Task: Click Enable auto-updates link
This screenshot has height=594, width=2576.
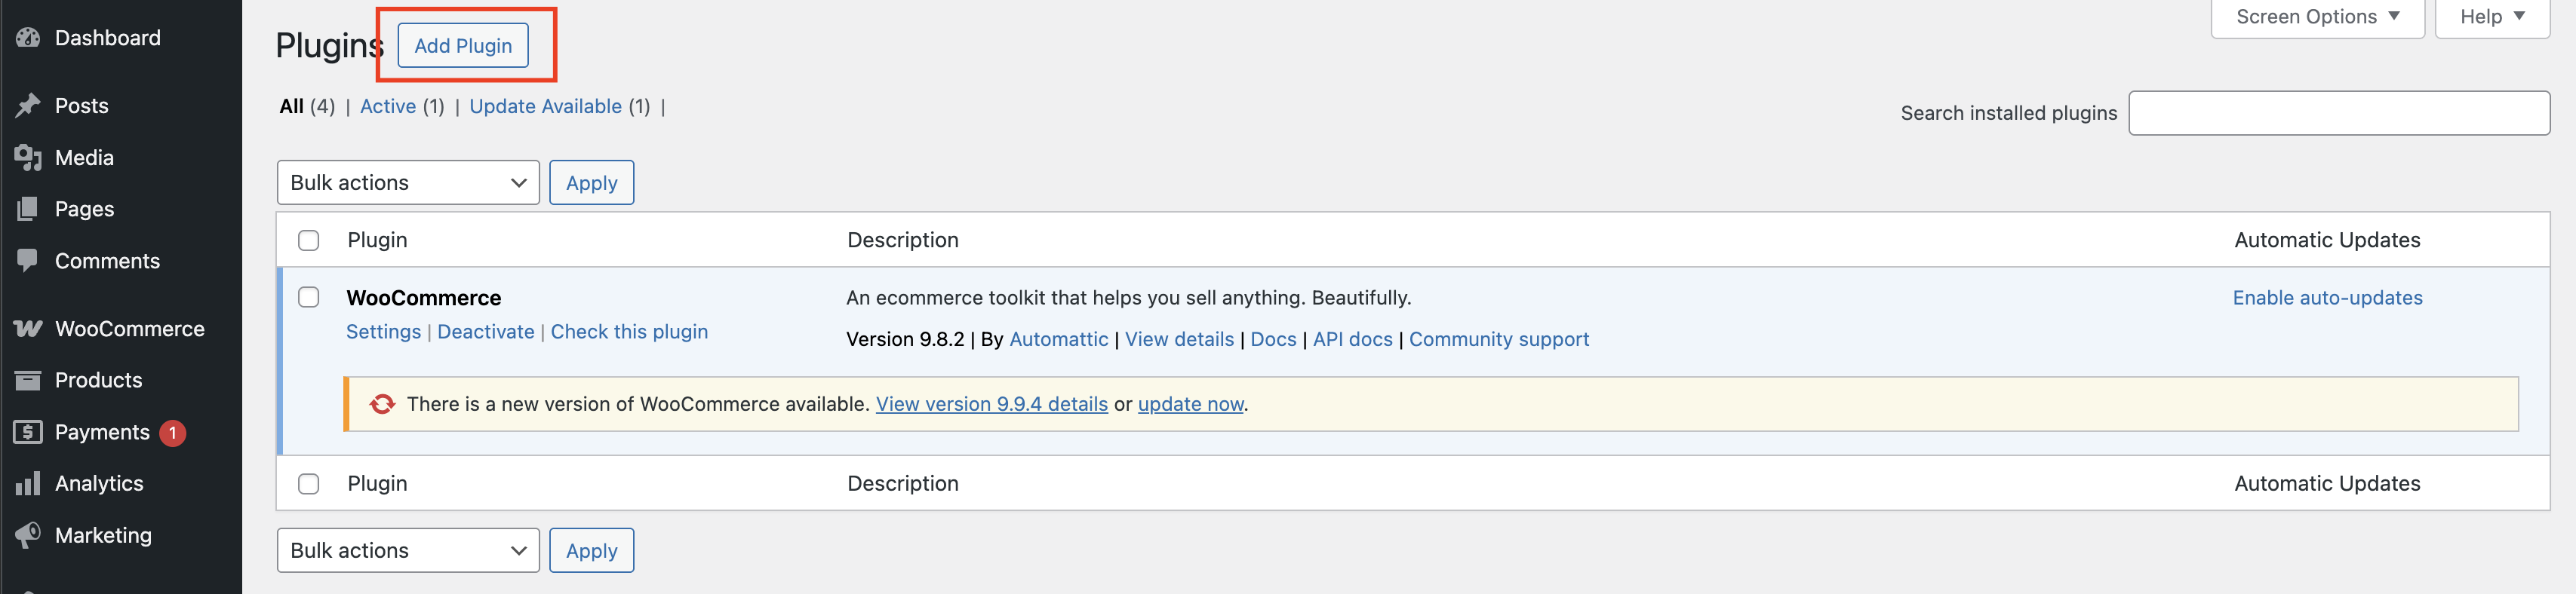Action: click(2328, 298)
